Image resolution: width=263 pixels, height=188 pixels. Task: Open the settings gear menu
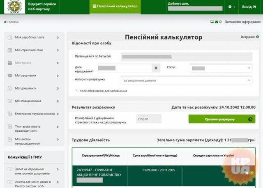(x=231, y=7)
